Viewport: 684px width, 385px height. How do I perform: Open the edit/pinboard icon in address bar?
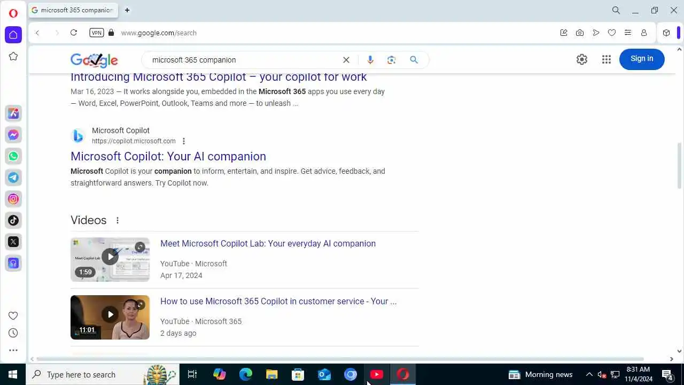564,33
